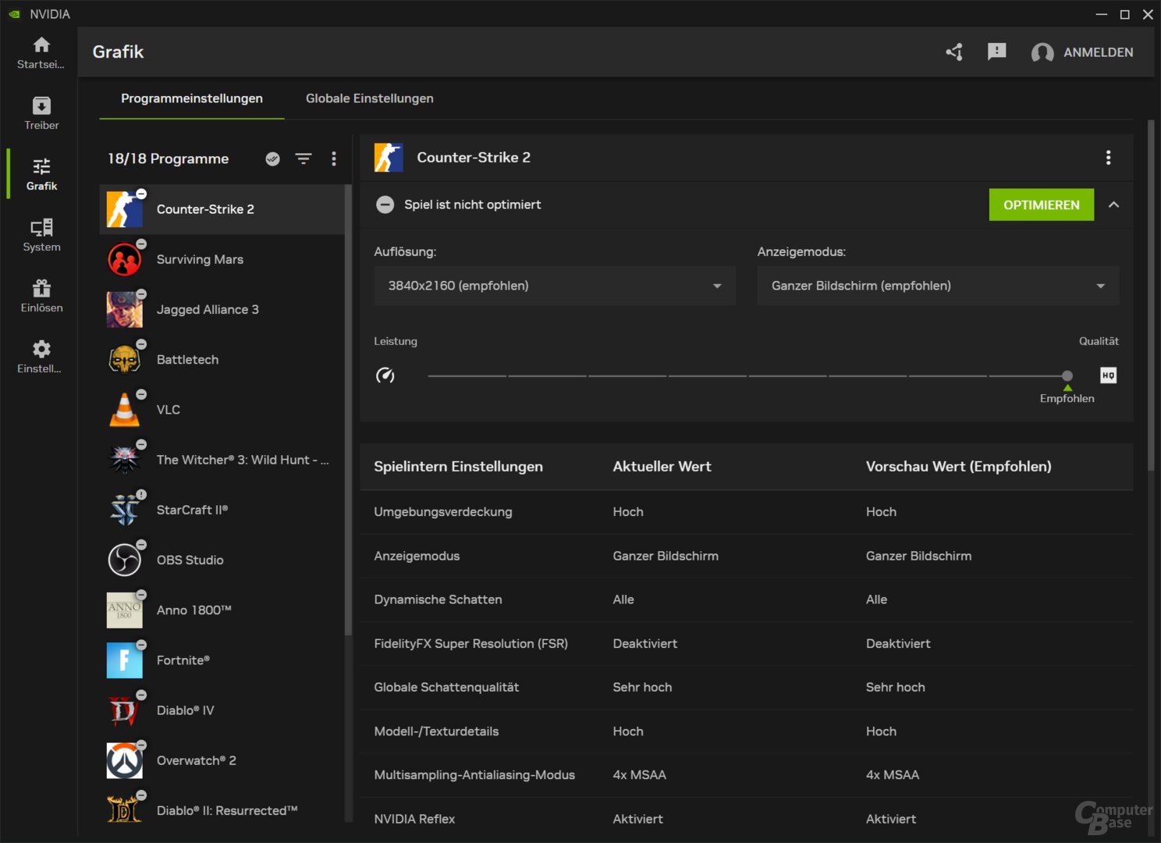Open the System section in sidebar

(41, 235)
